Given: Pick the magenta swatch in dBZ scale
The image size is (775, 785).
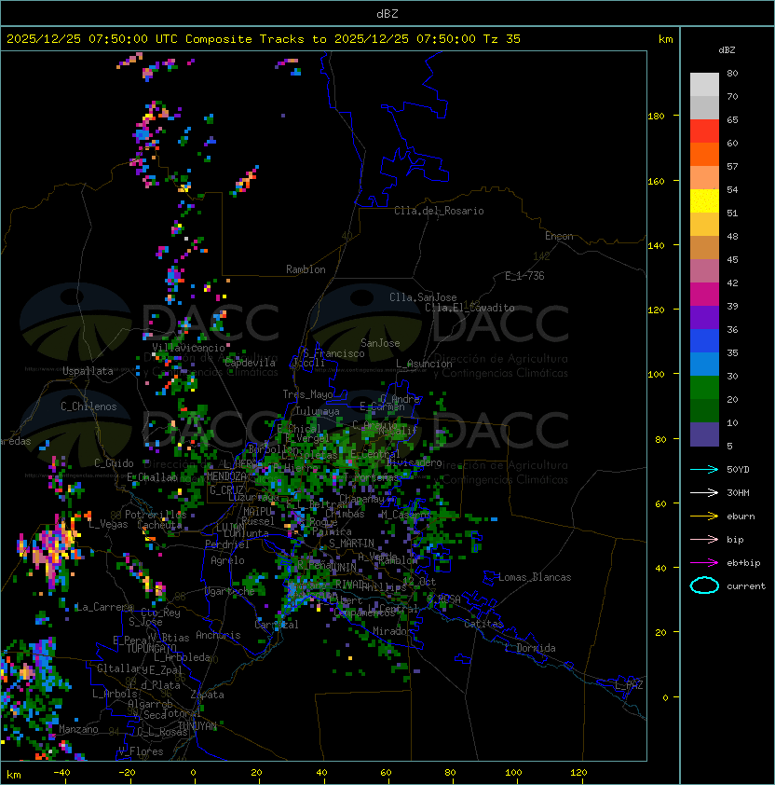Looking at the screenshot, I should [704, 295].
